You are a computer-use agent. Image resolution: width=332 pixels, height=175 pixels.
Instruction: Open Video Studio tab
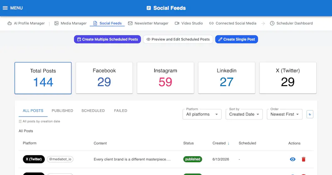(189, 23)
